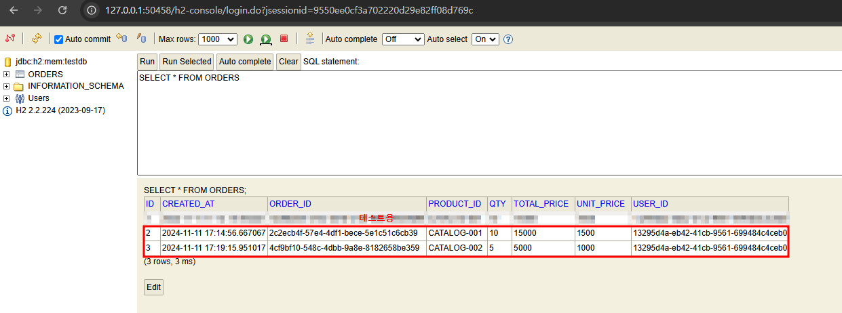Click the Users group icon
This screenshot has width=842, height=313.
point(20,98)
